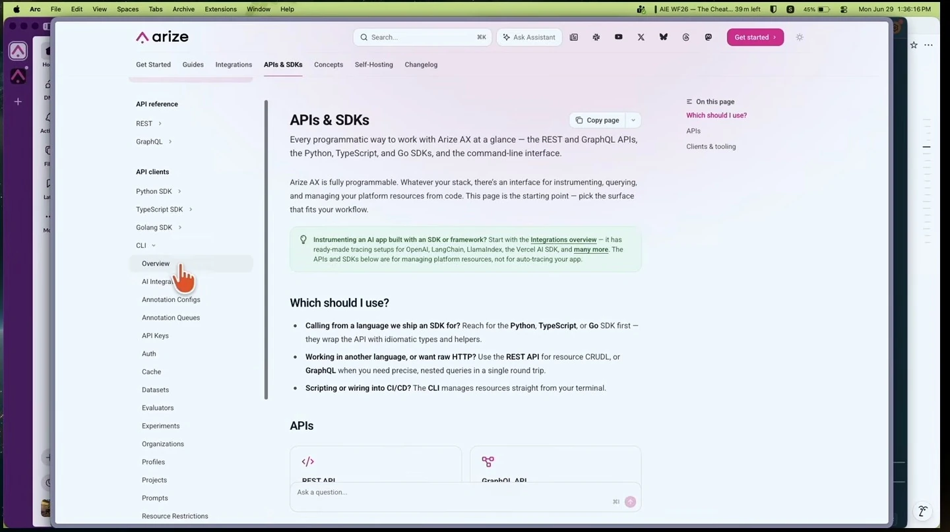950x532 pixels.
Task: Open API Keys in CLI list
Action: coord(155,336)
